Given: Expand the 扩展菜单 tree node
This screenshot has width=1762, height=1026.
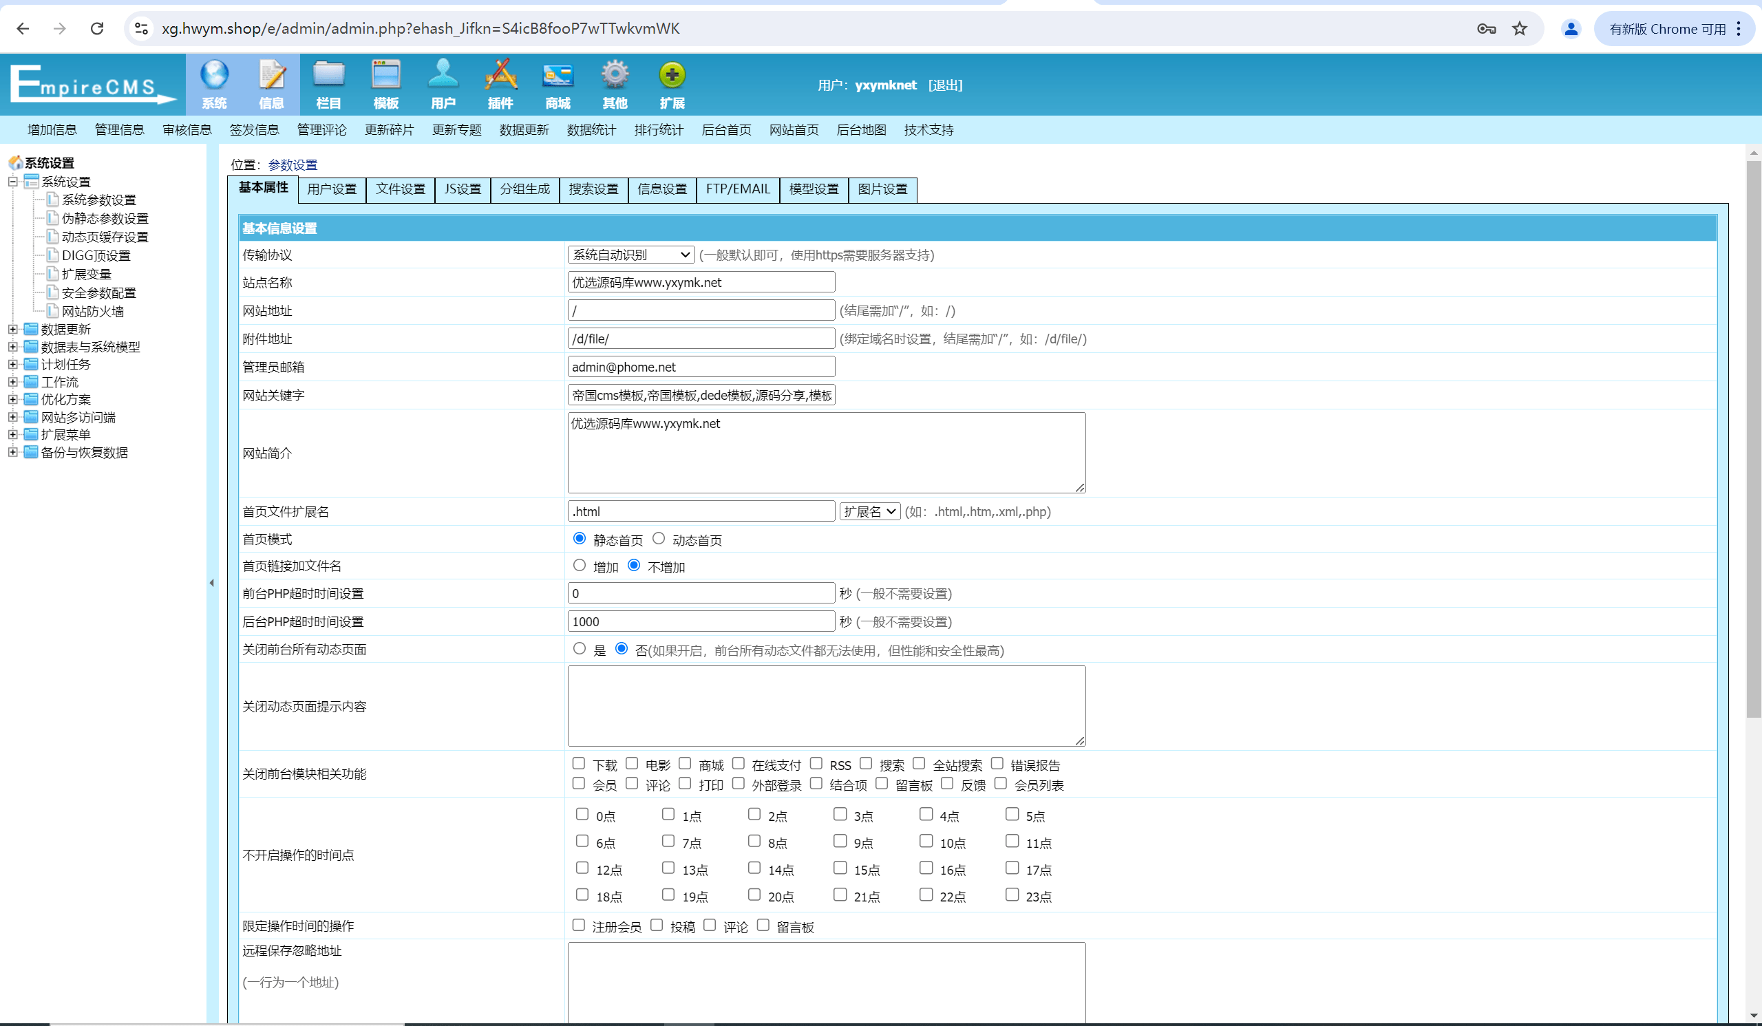Looking at the screenshot, I should [x=12, y=435].
